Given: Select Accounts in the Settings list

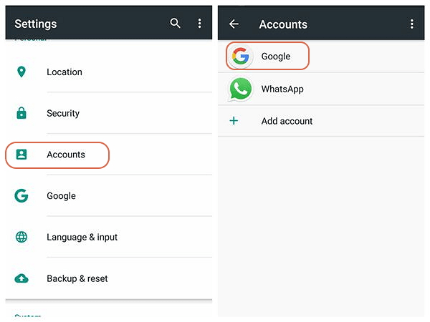Looking at the screenshot, I should pyautogui.click(x=109, y=155).
